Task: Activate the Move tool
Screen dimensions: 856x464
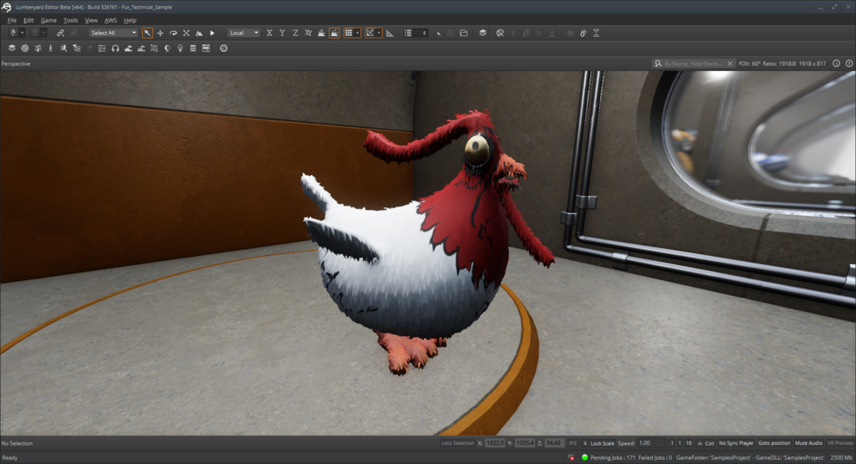Action: (160, 33)
